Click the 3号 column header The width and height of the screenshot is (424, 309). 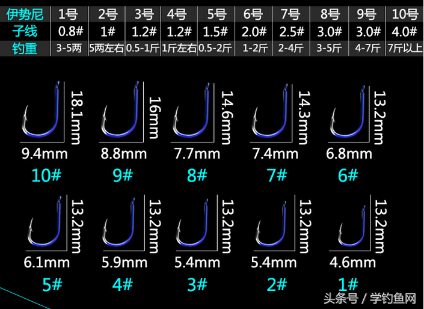[x=143, y=14]
